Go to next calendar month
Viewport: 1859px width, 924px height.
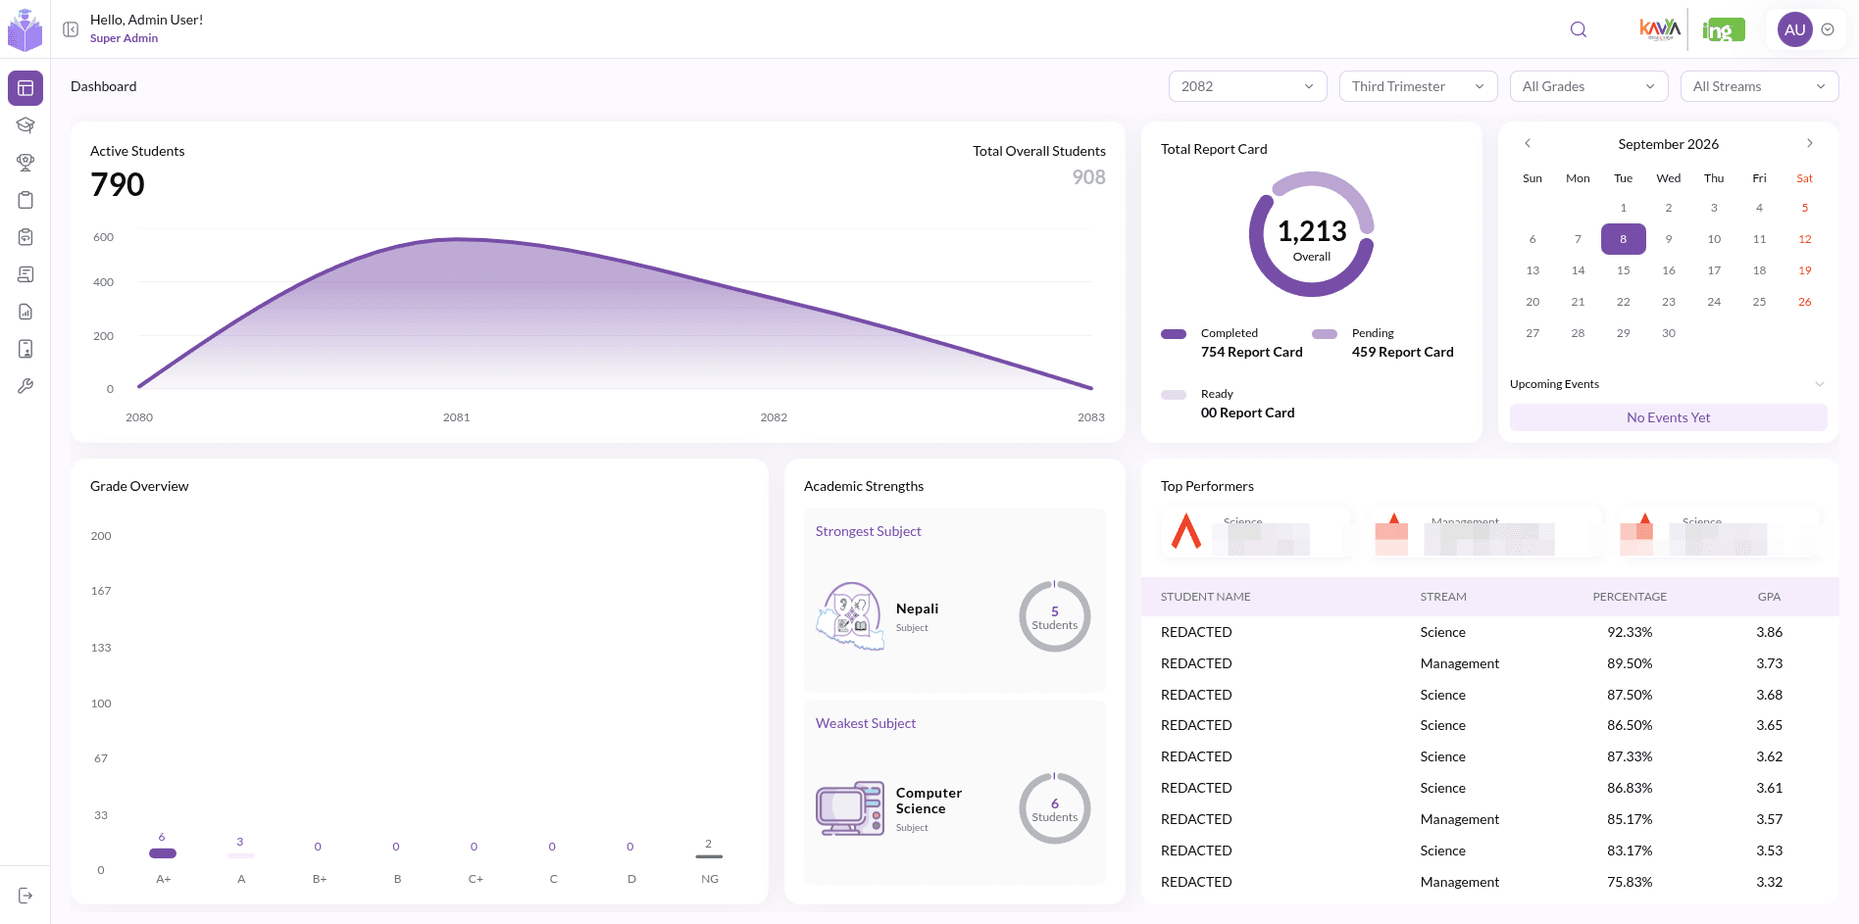tap(1810, 143)
